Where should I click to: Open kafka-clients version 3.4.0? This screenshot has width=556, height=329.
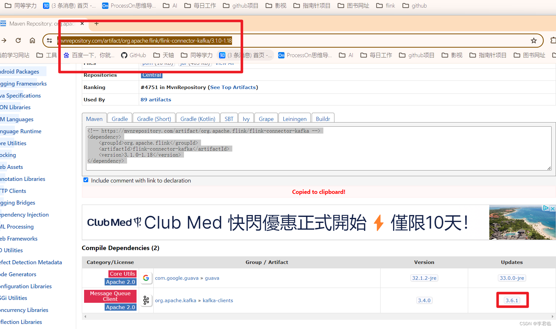tap(424, 300)
